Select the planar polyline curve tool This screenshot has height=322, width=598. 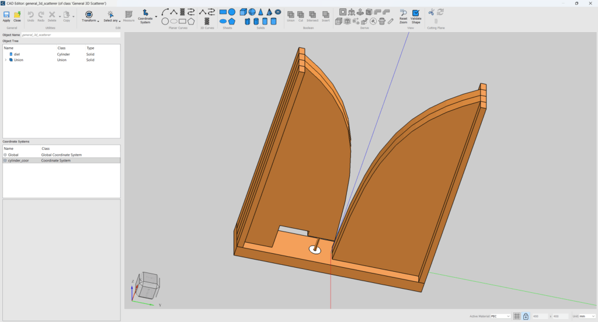(174, 12)
